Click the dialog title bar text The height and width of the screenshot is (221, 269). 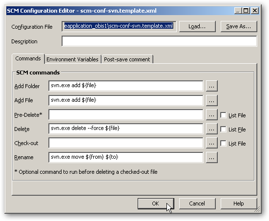point(82,11)
